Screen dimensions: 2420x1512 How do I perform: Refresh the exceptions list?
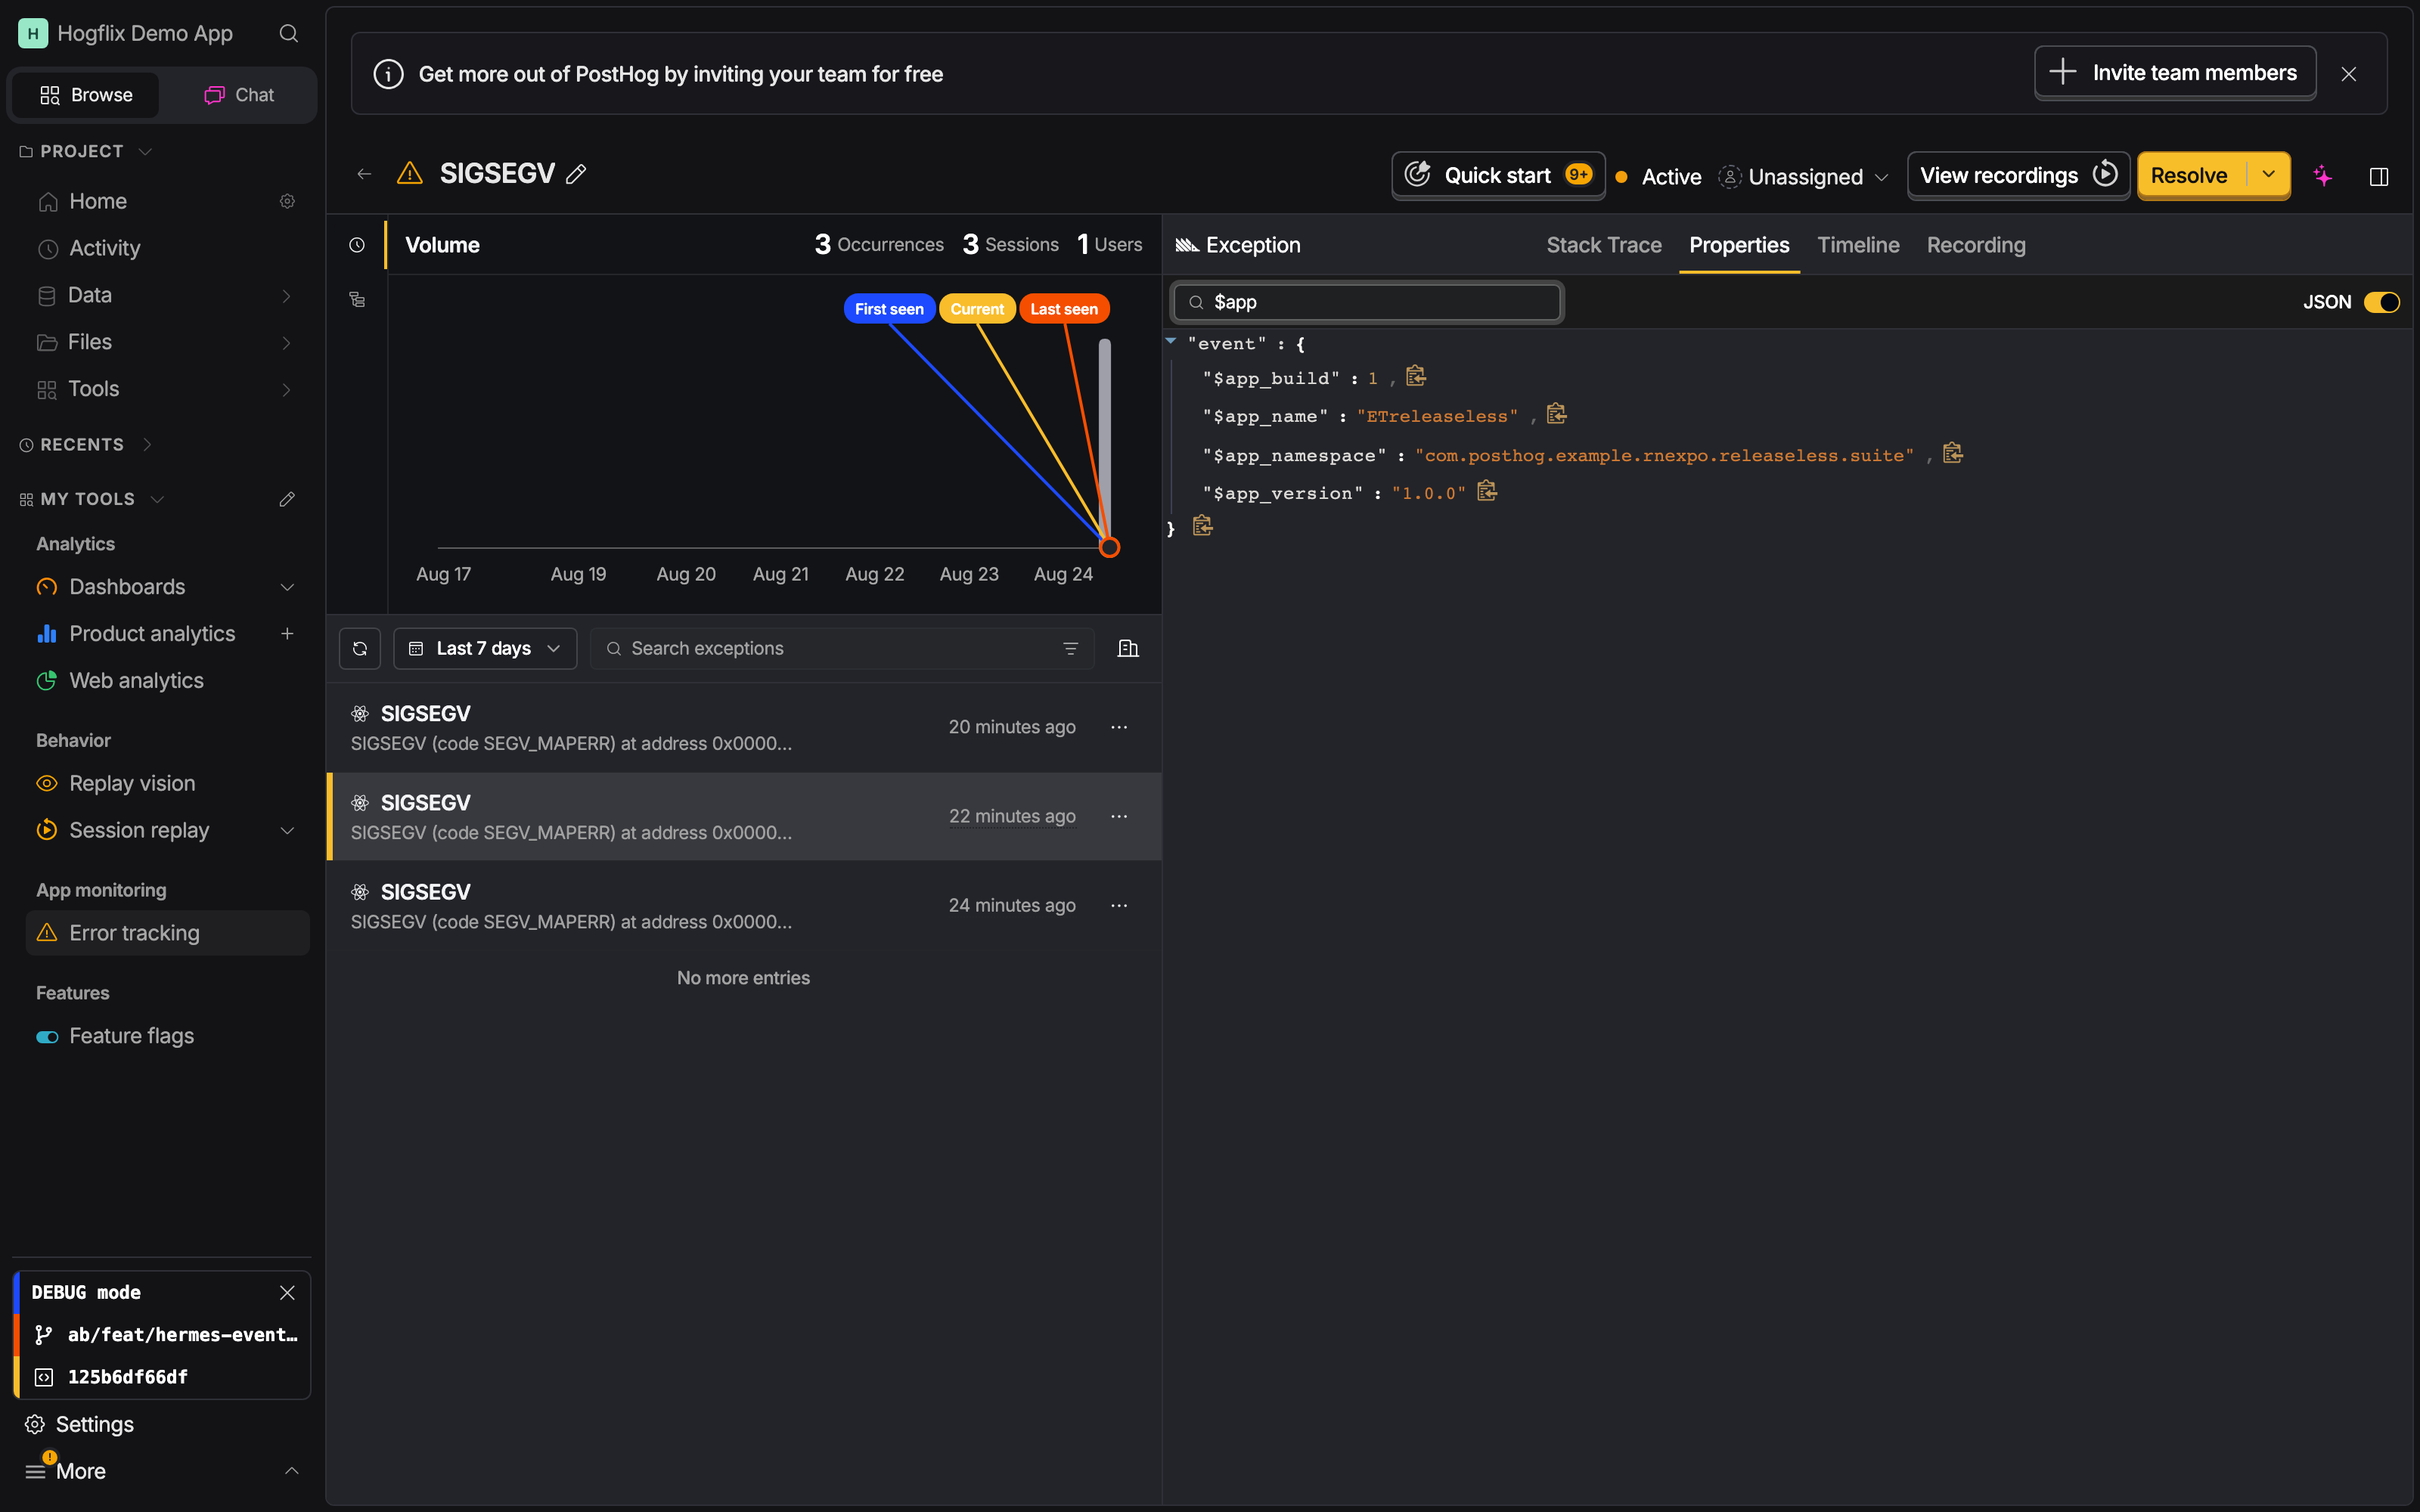click(360, 649)
